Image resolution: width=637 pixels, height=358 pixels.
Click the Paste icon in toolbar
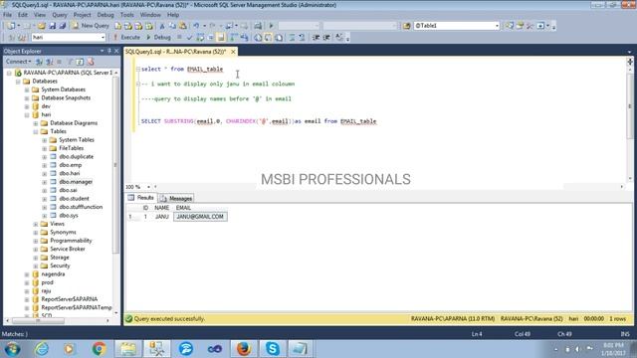183,26
